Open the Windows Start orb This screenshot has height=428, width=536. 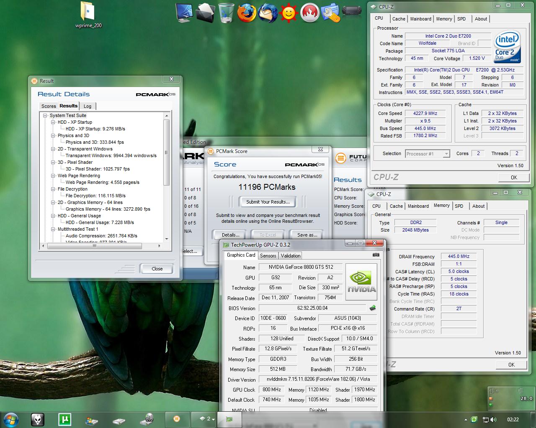[11, 419]
